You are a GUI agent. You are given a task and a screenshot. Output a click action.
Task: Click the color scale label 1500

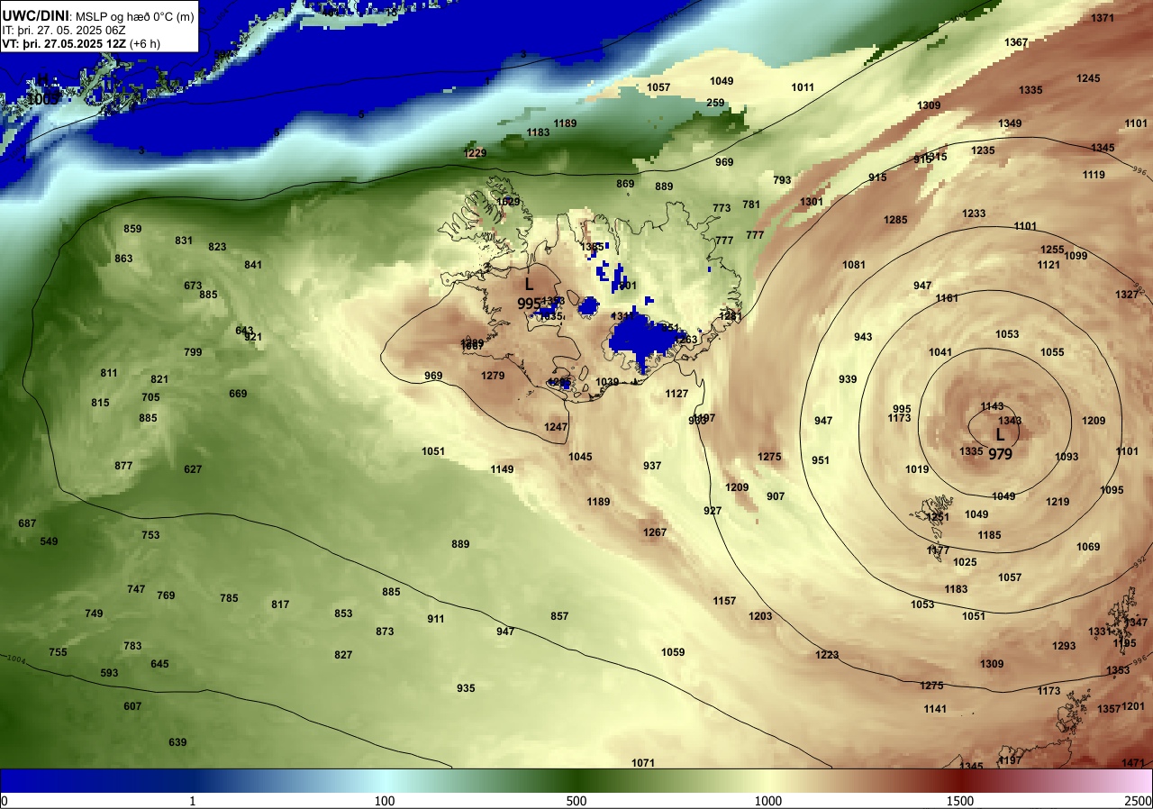point(960,801)
